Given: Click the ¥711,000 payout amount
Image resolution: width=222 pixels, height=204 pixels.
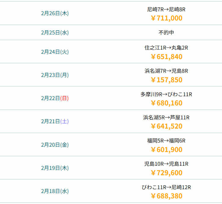Looking at the screenshot, I should click(x=166, y=18).
